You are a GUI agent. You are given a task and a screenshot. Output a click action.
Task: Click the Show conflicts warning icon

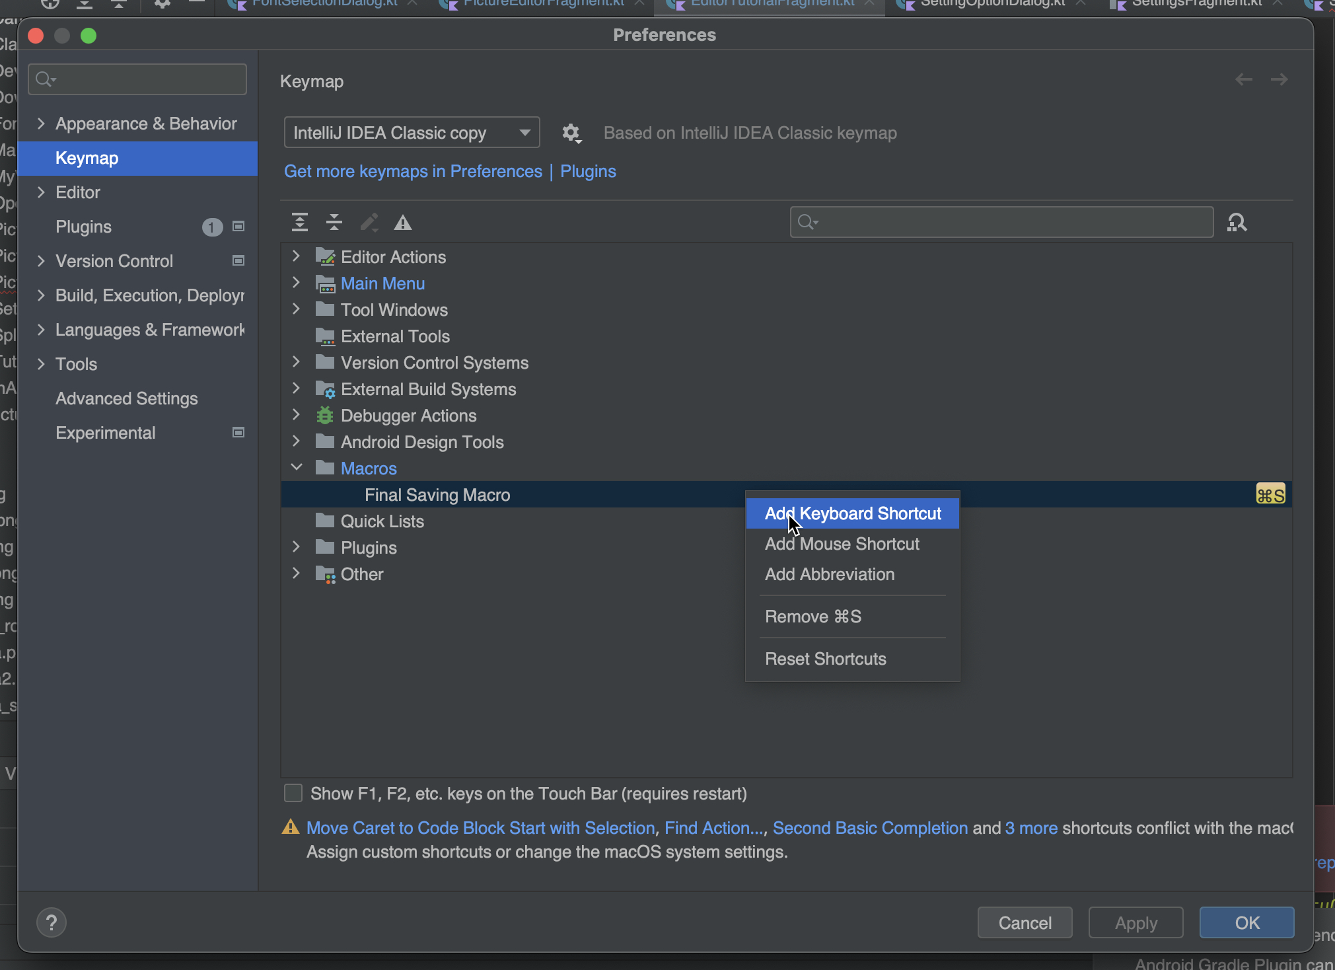point(403,223)
